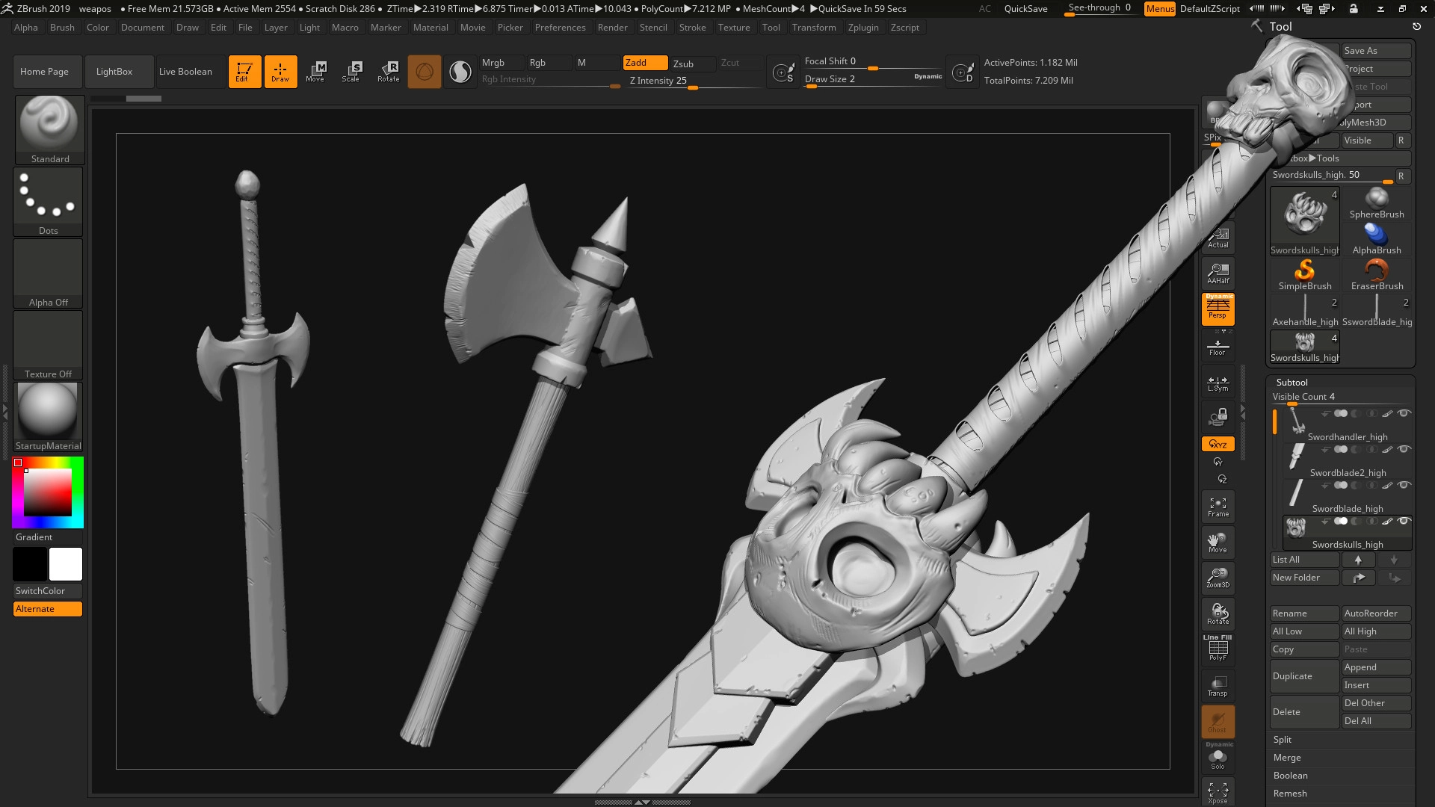Open the Stroke menu
Viewport: 1435px width, 807px height.
point(692,28)
